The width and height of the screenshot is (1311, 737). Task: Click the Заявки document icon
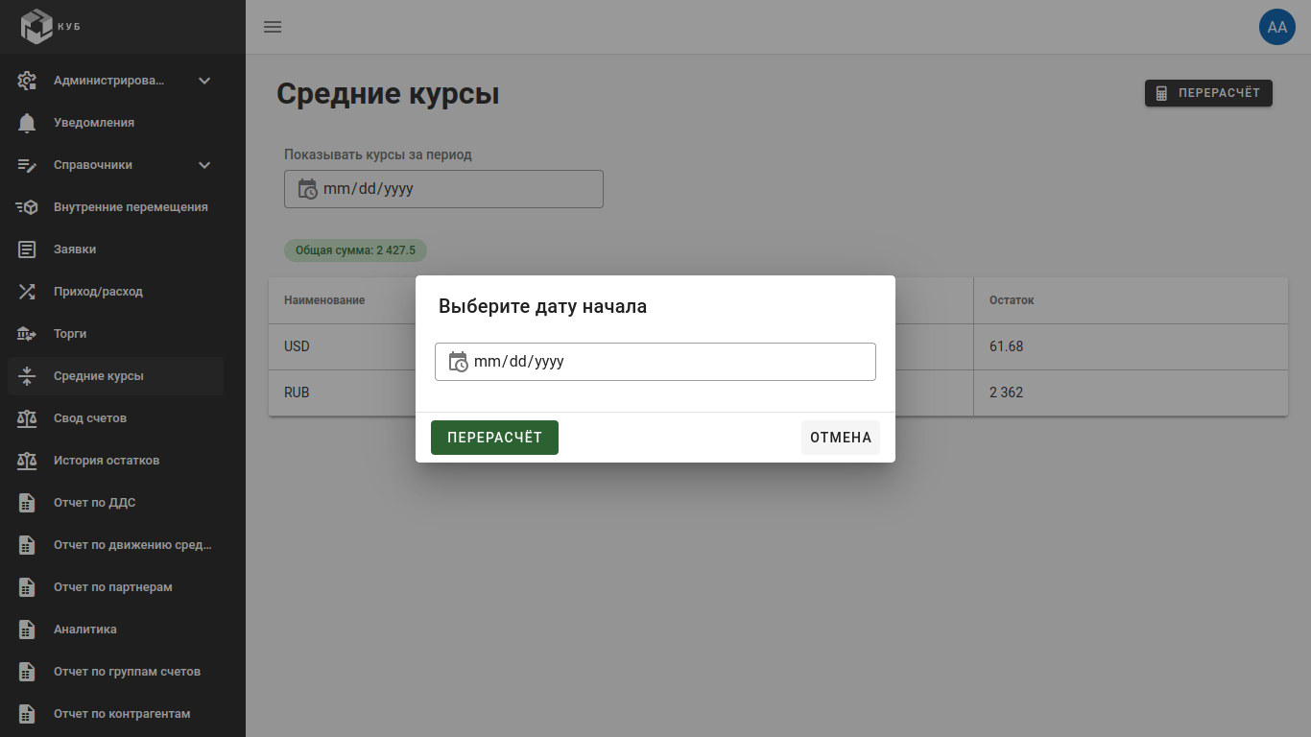click(27, 250)
